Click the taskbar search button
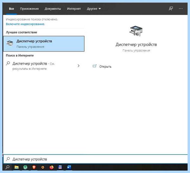The height and width of the screenshot is (173, 190). (7, 167)
